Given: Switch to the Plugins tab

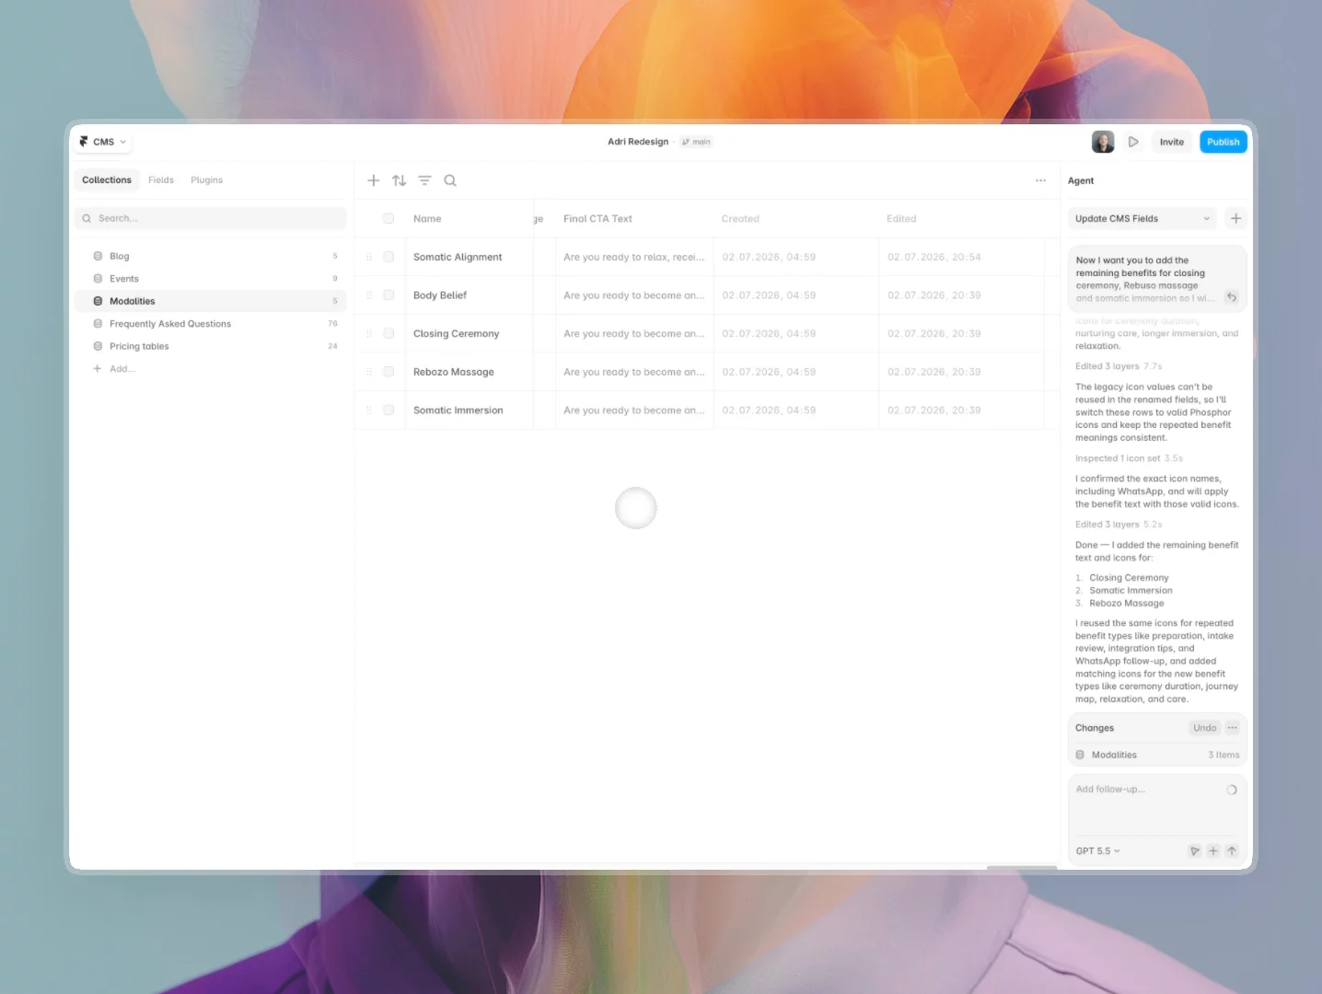Looking at the screenshot, I should click(206, 180).
